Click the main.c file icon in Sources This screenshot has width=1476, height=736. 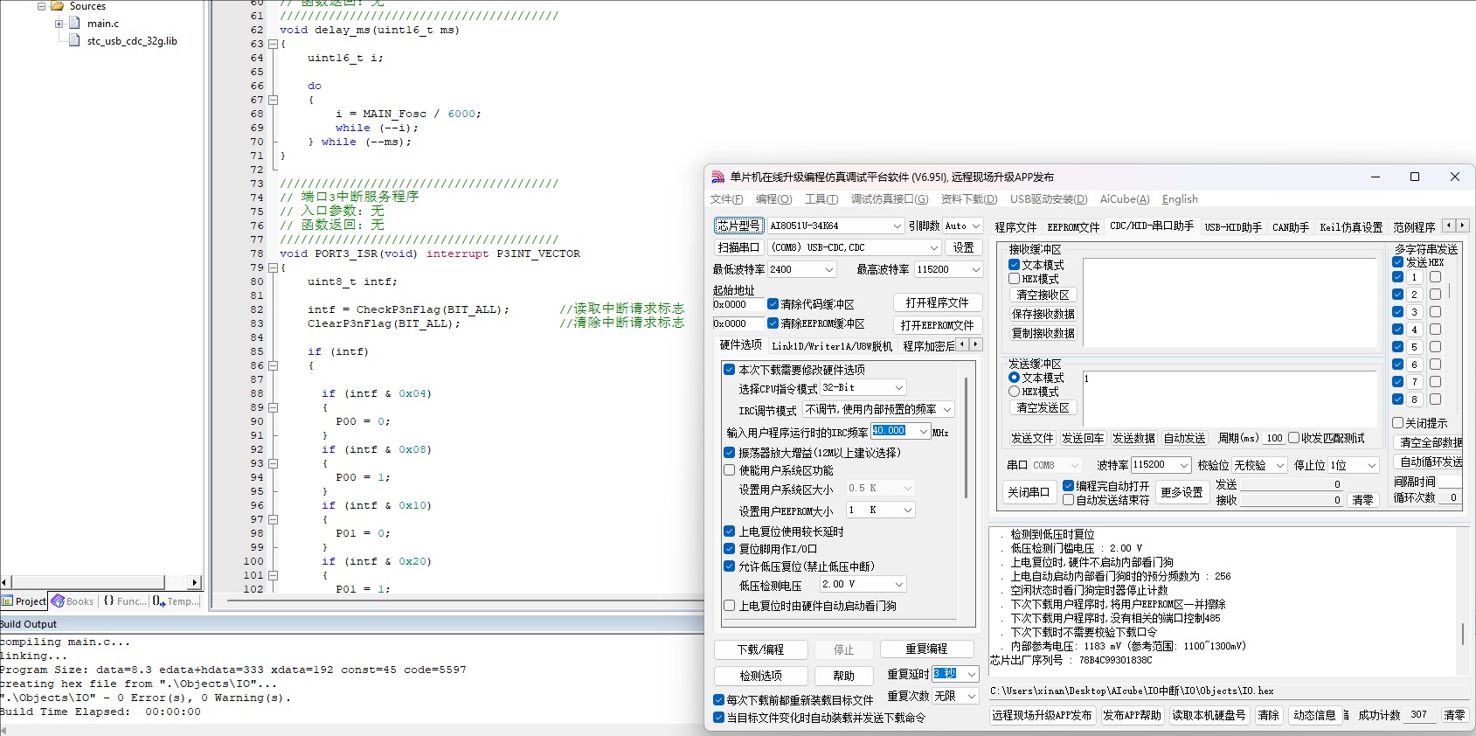[74, 24]
